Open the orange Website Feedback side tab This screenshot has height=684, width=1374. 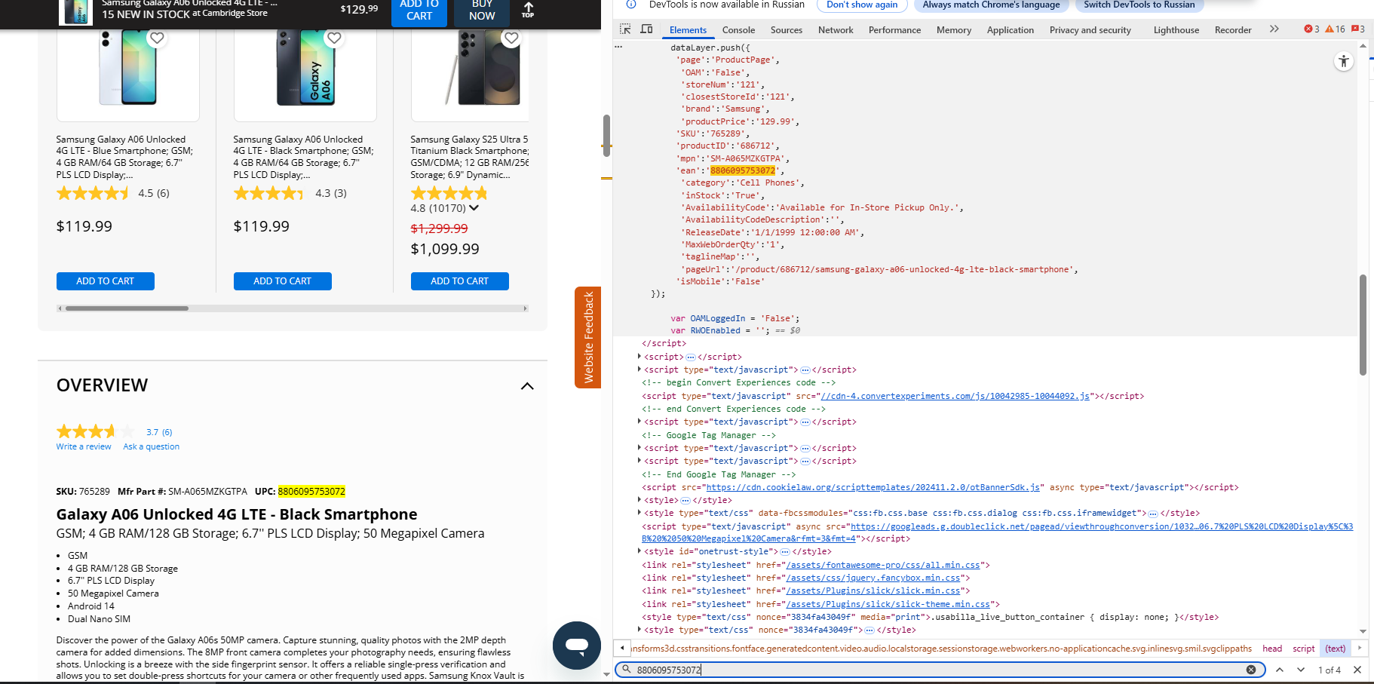(x=587, y=337)
